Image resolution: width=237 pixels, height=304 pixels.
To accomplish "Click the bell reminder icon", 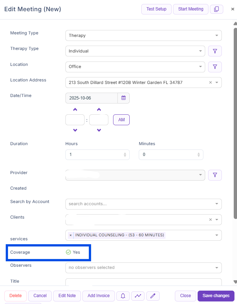I will point(123,296).
